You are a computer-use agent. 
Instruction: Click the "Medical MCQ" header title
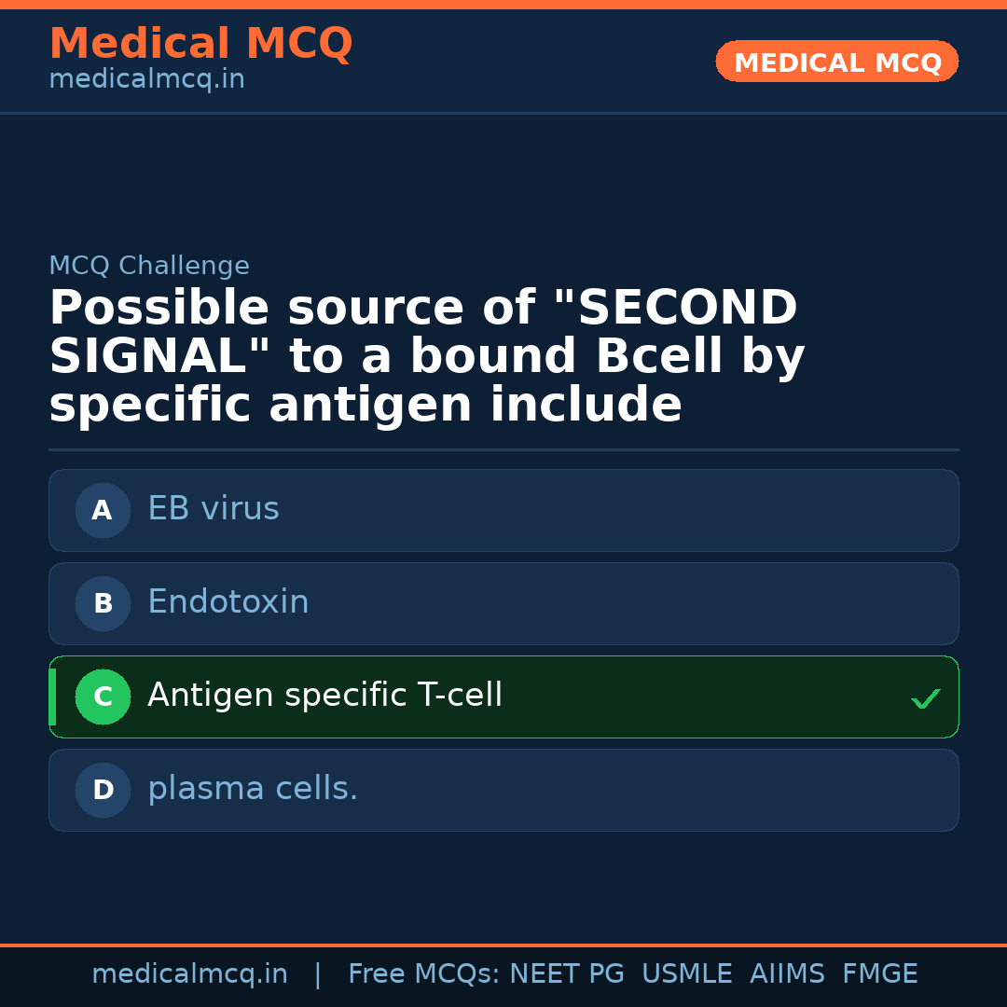(200, 44)
